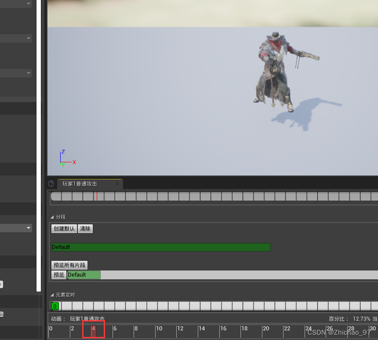Select the light green Default preview segment
The height and width of the screenshot is (340, 378).
tap(84, 275)
